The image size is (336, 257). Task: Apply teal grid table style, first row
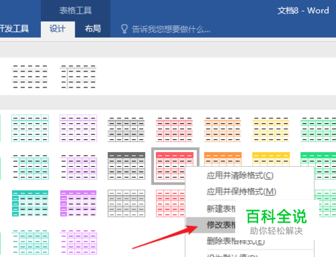(30, 128)
